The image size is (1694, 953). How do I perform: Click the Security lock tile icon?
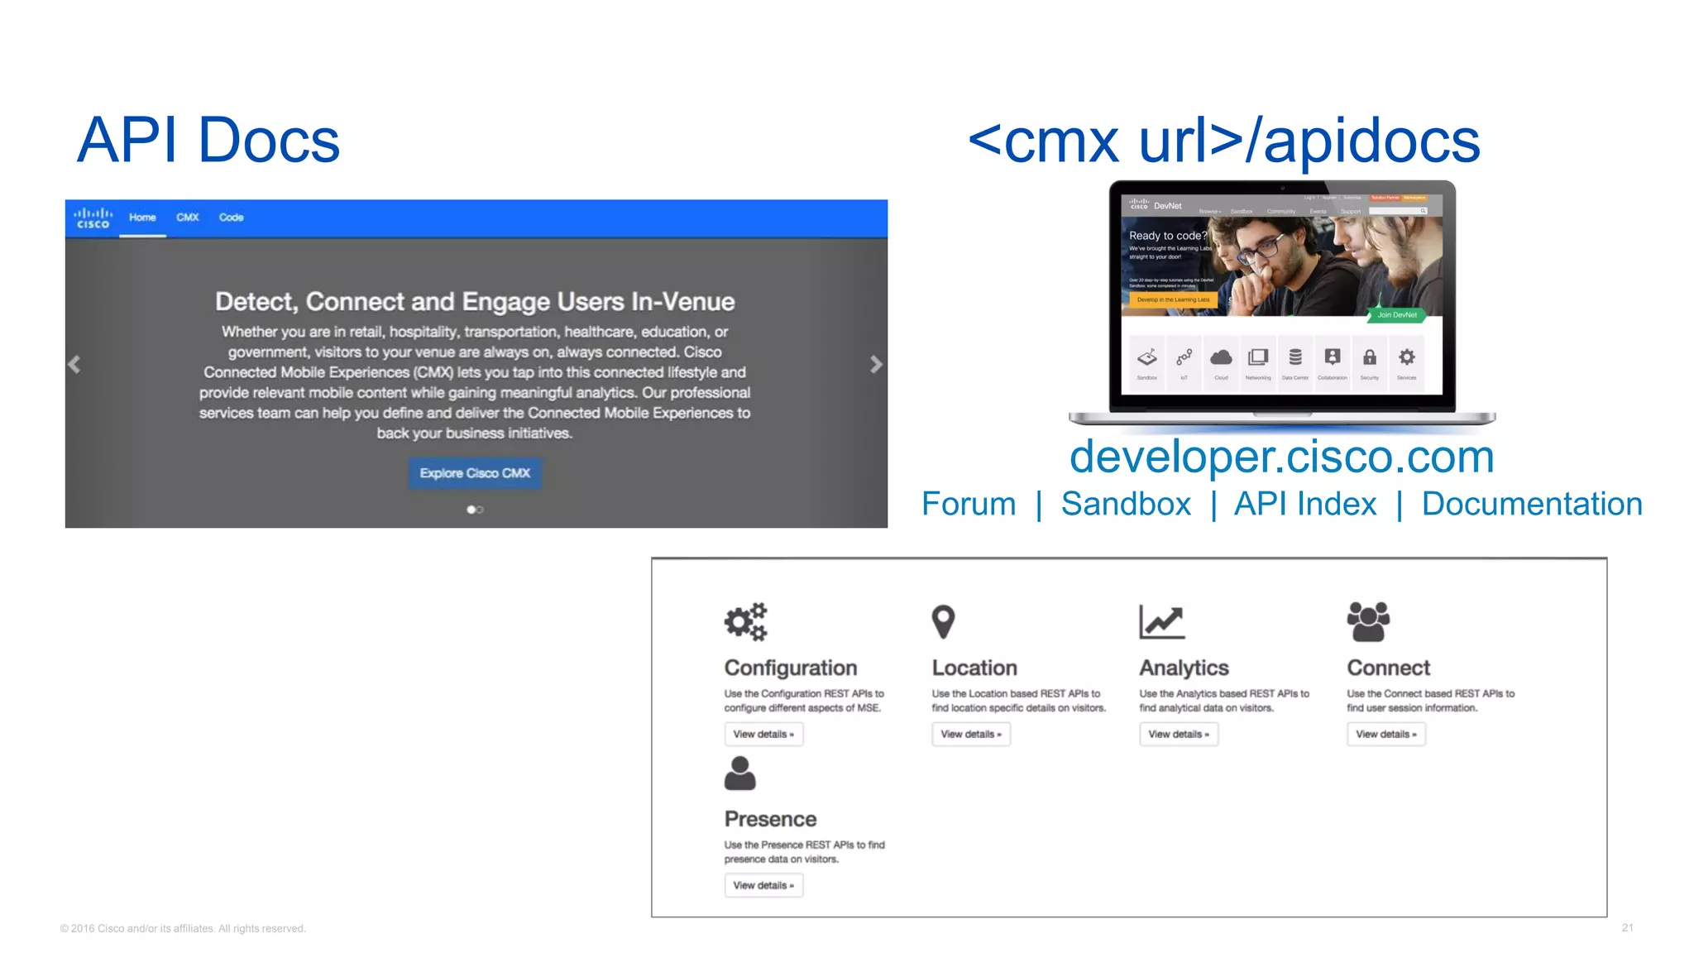point(1370,359)
